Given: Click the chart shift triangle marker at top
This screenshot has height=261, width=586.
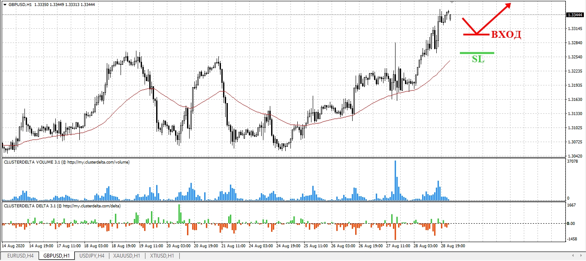Looking at the screenshot, I should pyautogui.click(x=452, y=3).
